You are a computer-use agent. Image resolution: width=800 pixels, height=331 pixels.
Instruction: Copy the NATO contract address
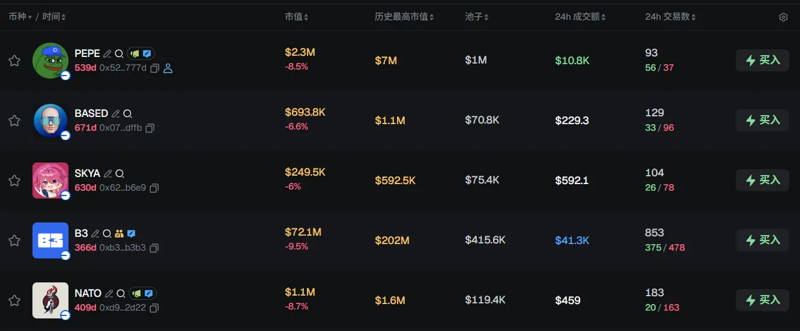click(x=154, y=308)
